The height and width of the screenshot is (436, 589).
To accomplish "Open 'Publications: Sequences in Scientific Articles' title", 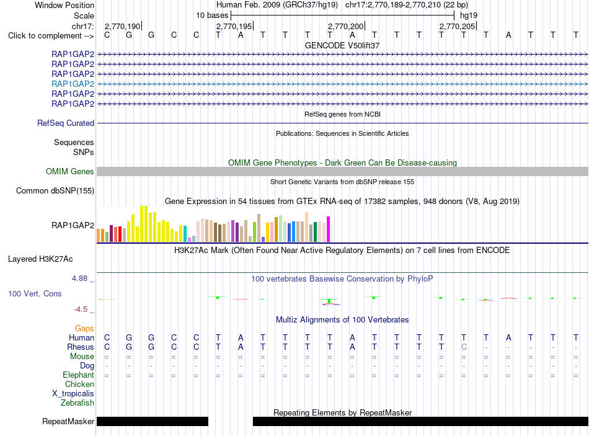I will [x=342, y=133].
